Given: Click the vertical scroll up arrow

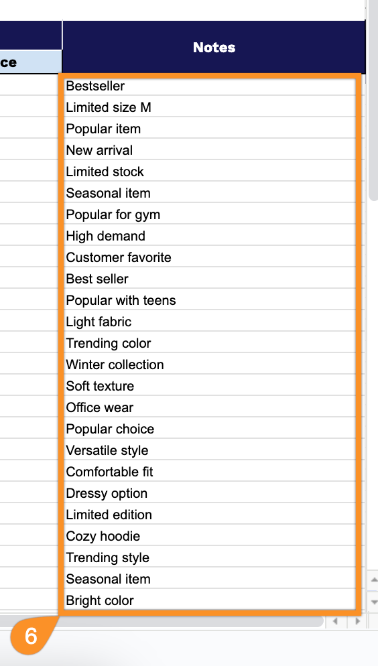Looking at the screenshot, I should [374, 580].
